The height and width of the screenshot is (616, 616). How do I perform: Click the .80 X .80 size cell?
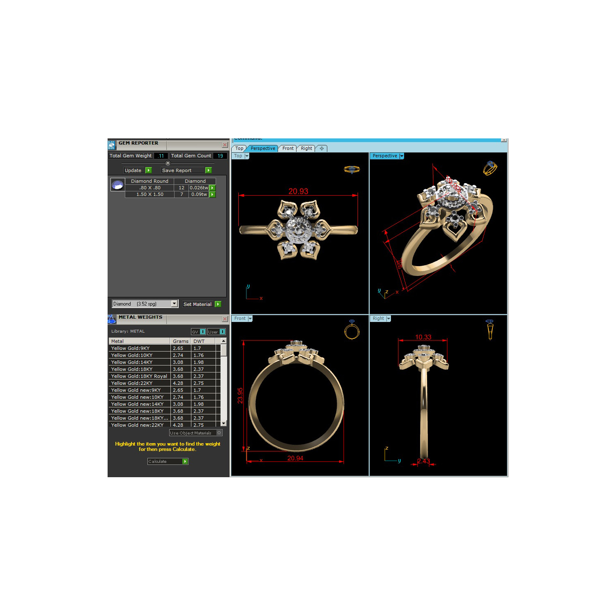[x=149, y=188]
